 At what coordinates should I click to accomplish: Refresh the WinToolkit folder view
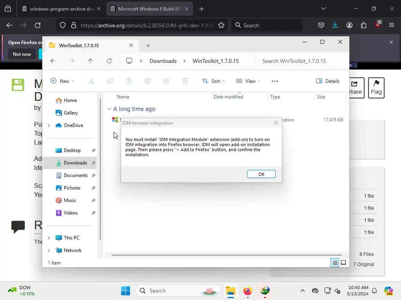(x=109, y=61)
